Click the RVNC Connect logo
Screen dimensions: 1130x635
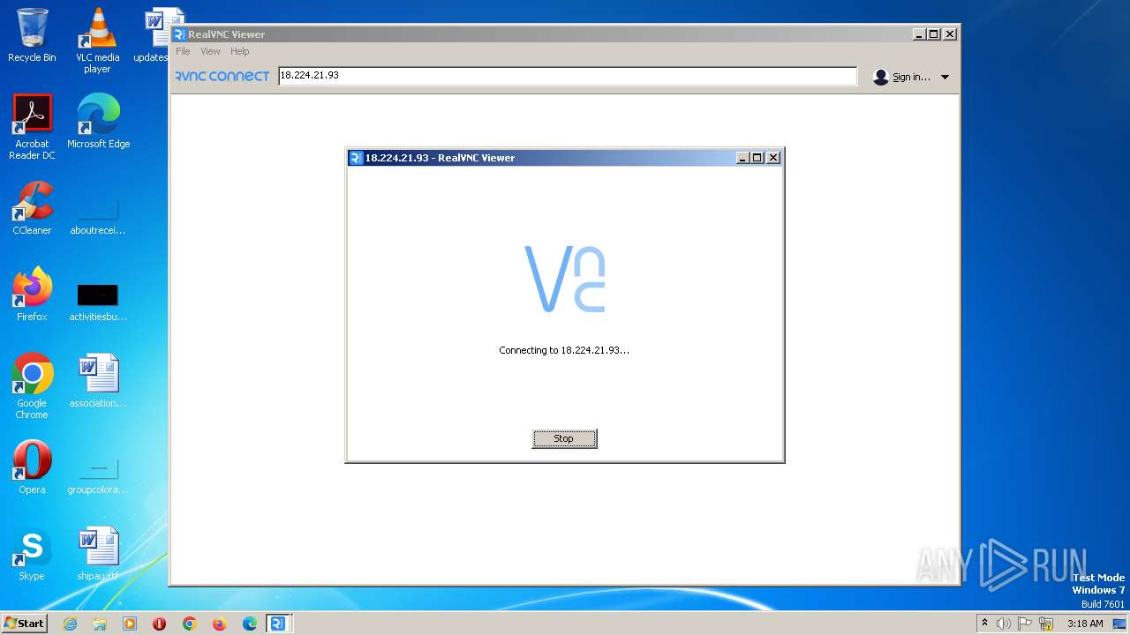click(x=222, y=76)
